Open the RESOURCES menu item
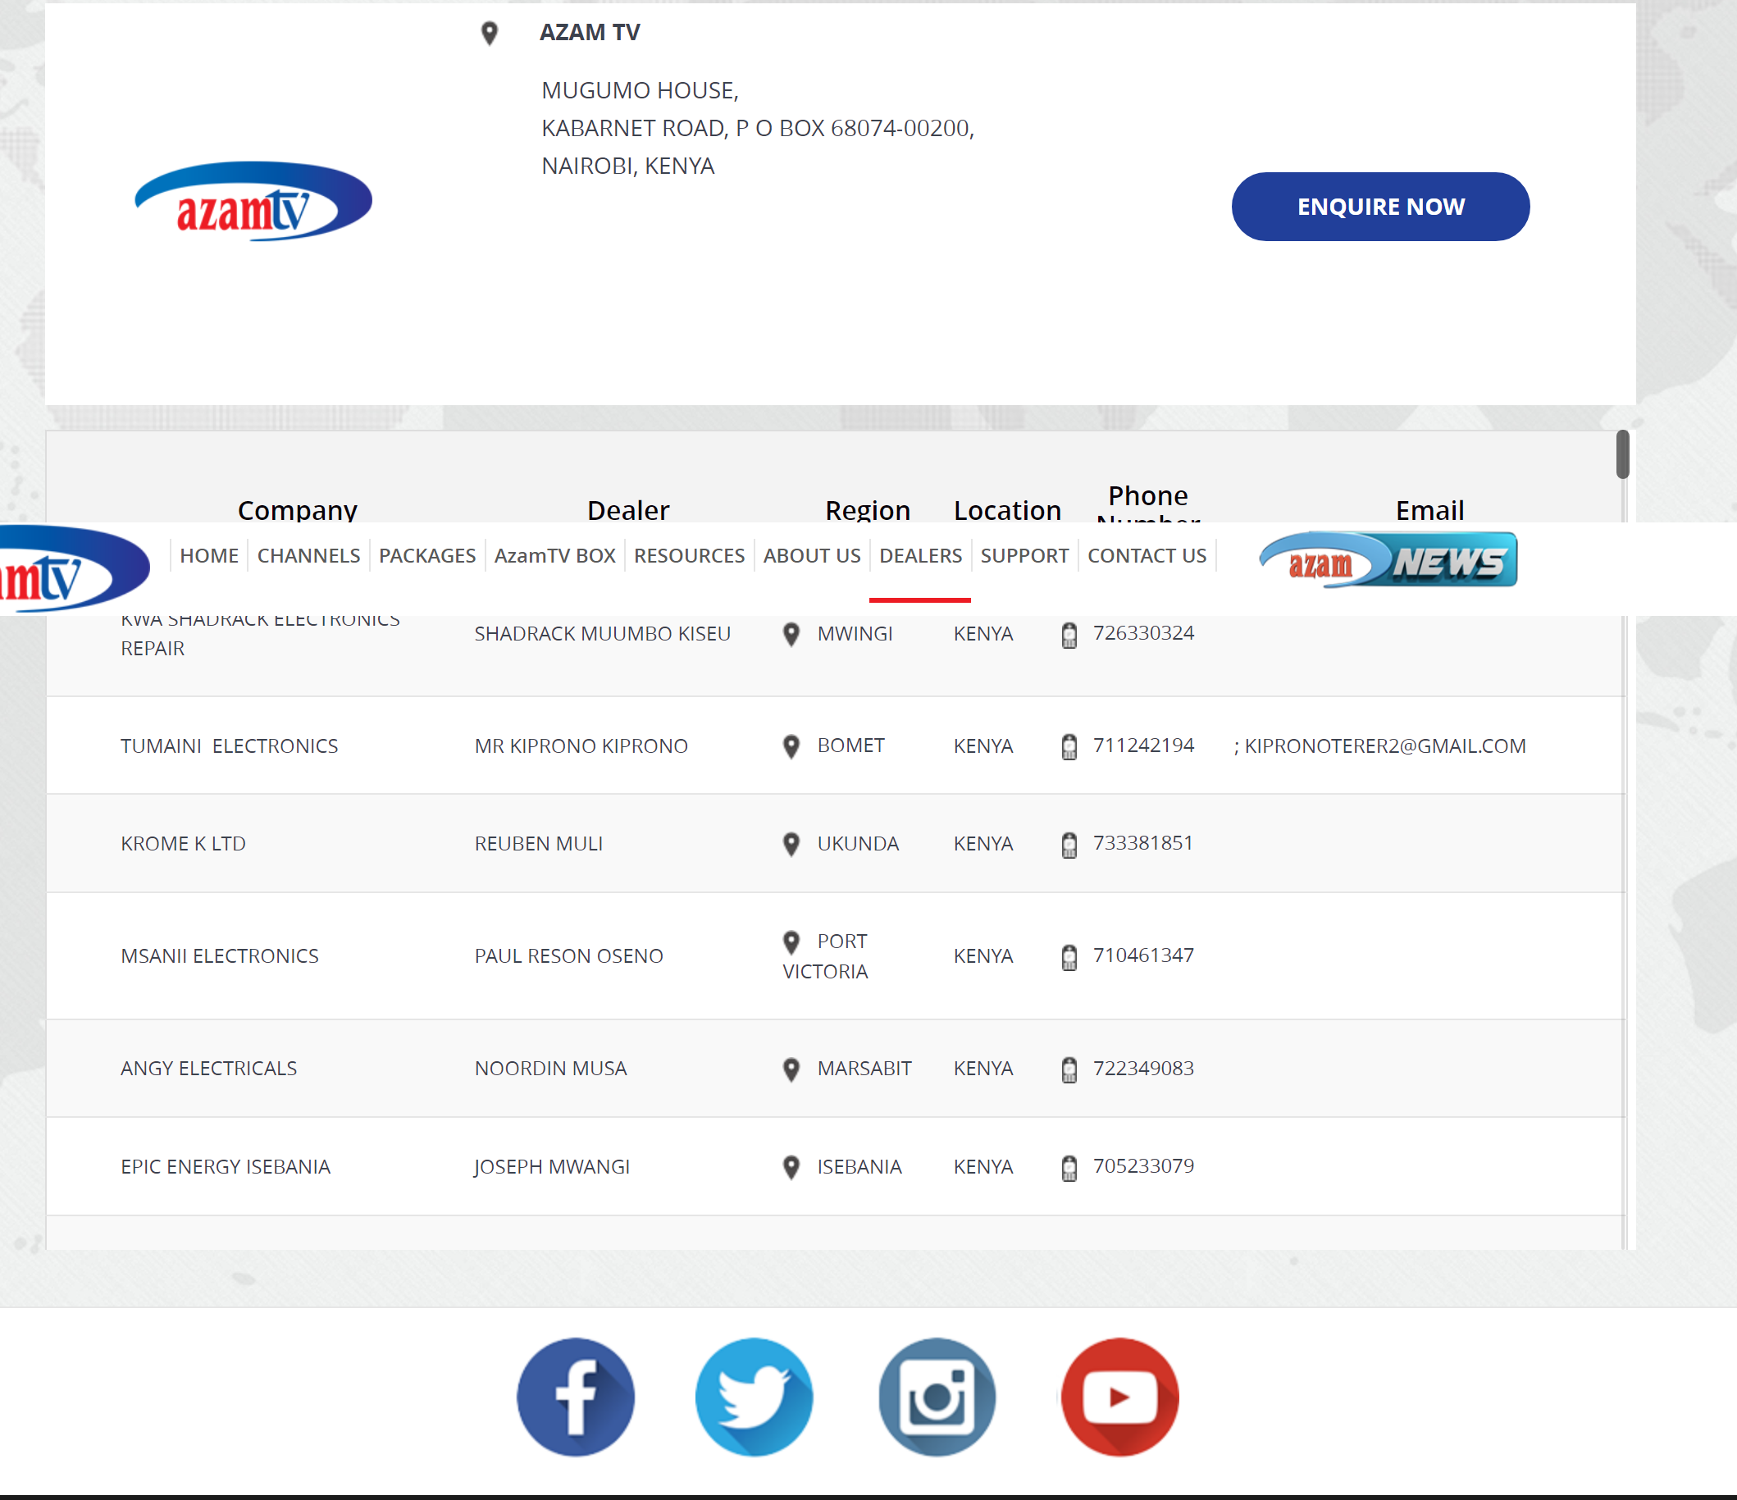Viewport: 1737px width, 1500px height. click(689, 555)
